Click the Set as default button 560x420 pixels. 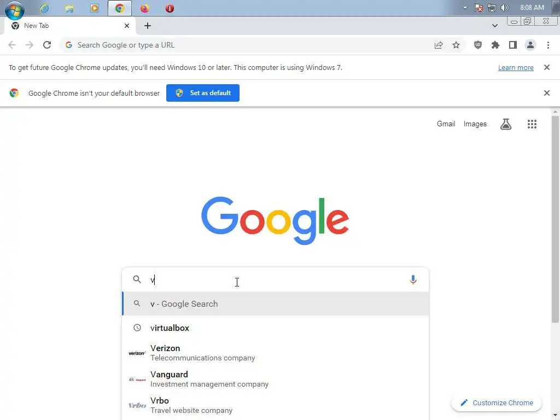[203, 93]
